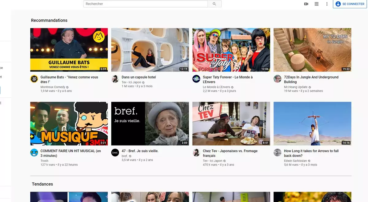Viewport: 368px width, 202px height.
Task: Click the magnifying glass search button
Action: (214, 4)
